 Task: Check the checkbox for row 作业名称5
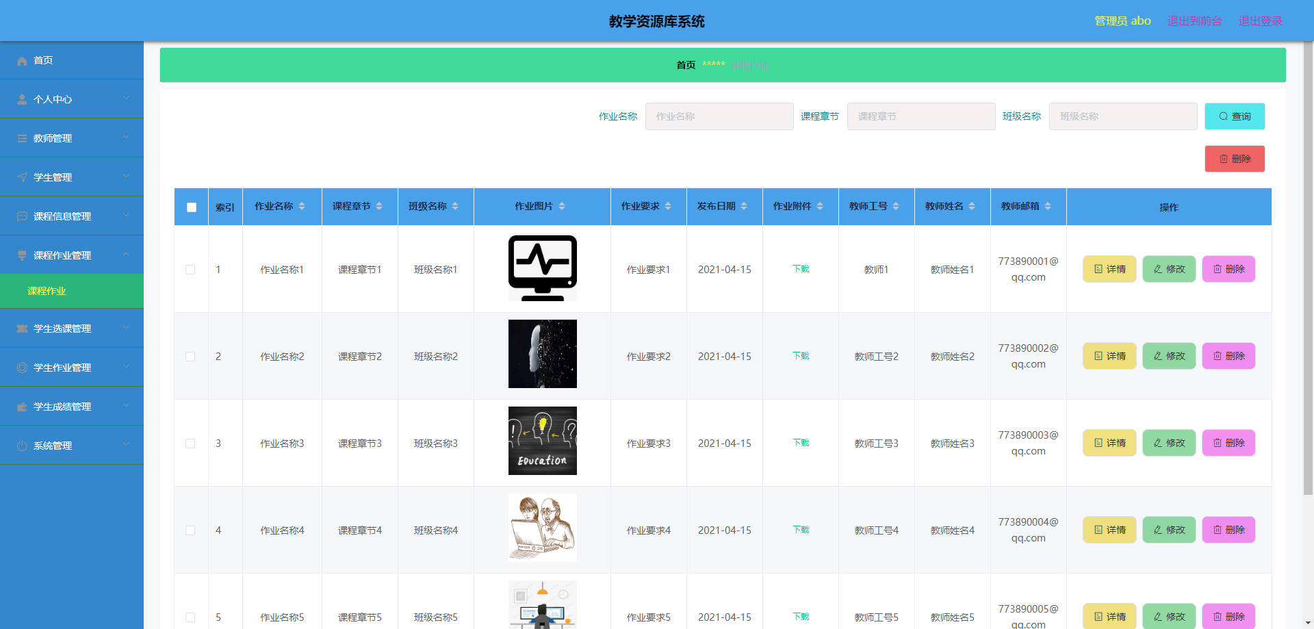pyautogui.click(x=190, y=618)
